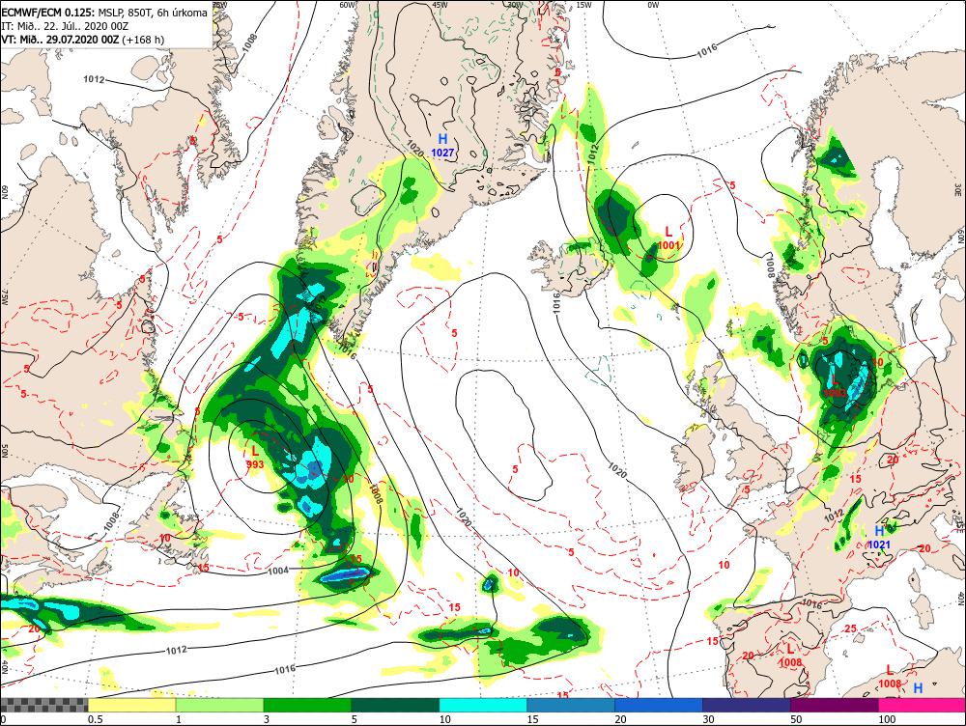Image resolution: width=966 pixels, height=726 pixels.
Task: Click the checkered gray 0–0.5 legend swatch
Action: click(43, 705)
